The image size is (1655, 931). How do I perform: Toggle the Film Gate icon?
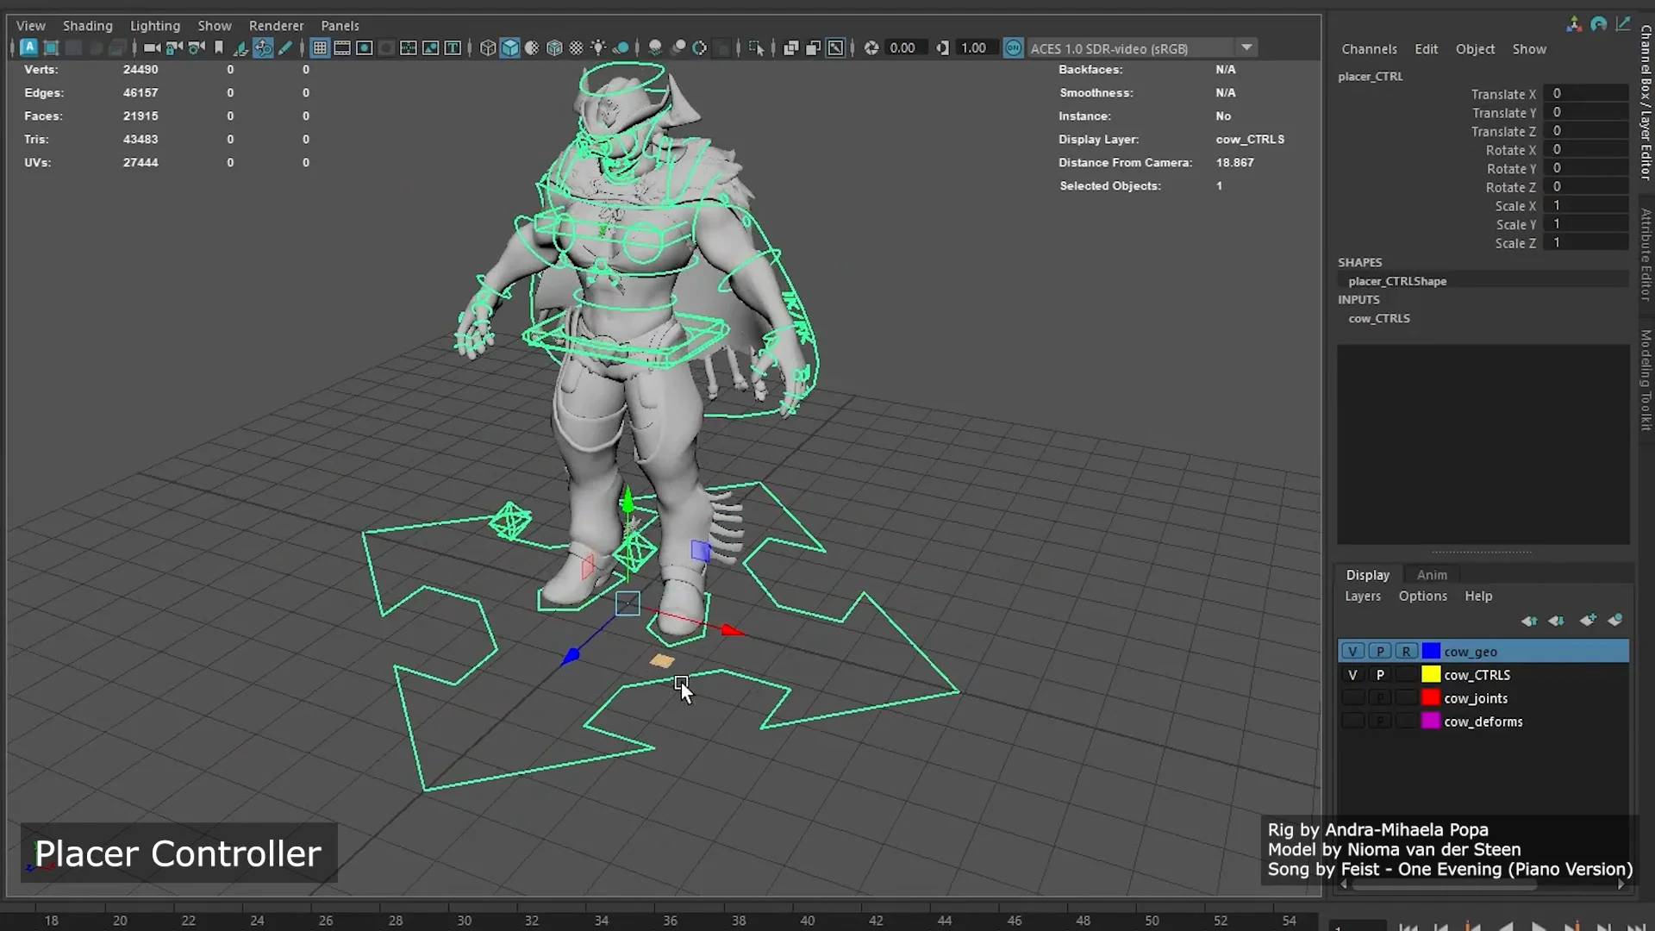click(x=342, y=48)
